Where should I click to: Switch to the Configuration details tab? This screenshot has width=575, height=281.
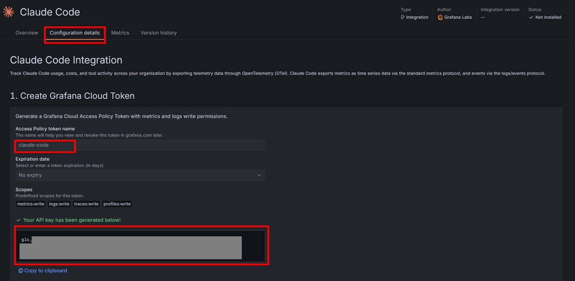point(75,33)
